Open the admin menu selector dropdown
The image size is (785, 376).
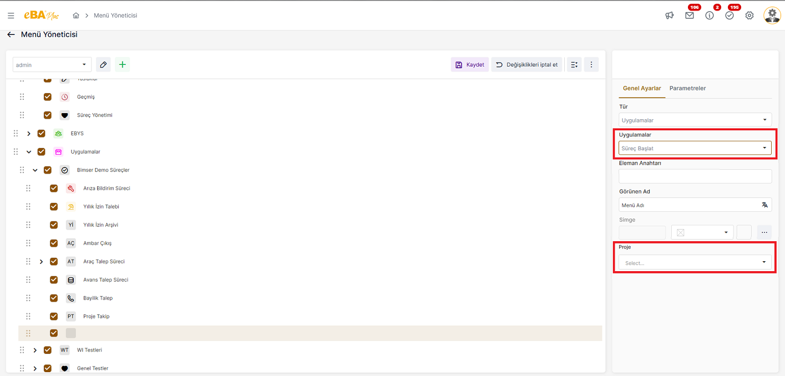[x=52, y=65]
